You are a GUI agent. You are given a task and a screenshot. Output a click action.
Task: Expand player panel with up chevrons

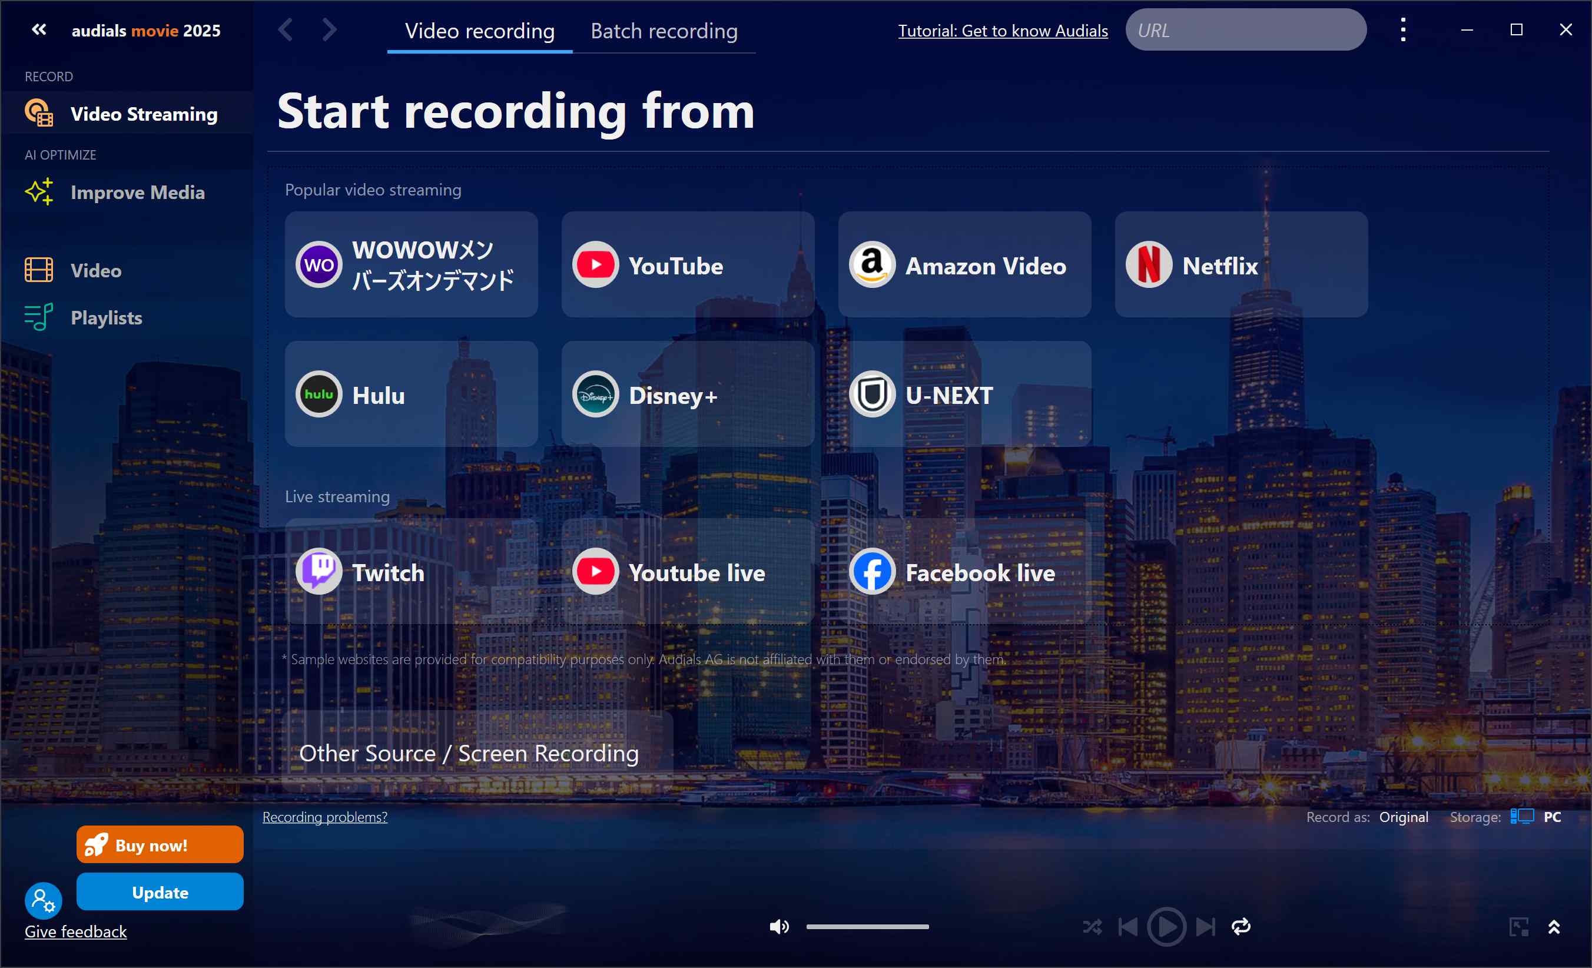click(1554, 927)
